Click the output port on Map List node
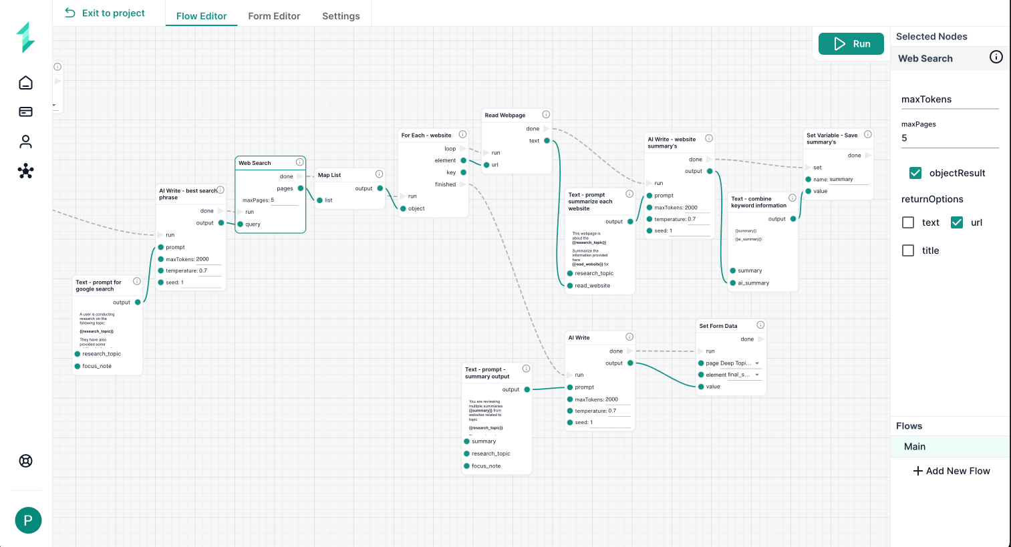Screen dimensions: 1011x547 [380, 188]
